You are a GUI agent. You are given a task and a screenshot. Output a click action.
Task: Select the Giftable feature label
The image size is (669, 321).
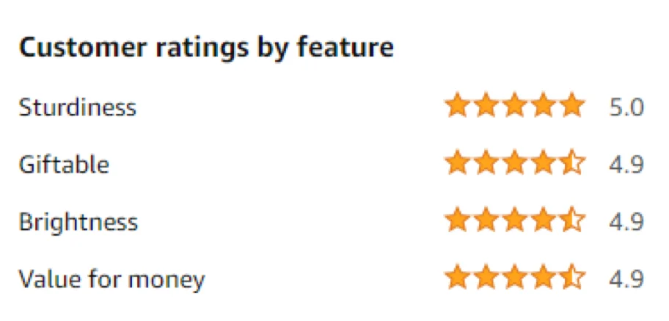pos(64,164)
